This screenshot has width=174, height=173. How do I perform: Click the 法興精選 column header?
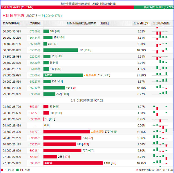[35, 23]
